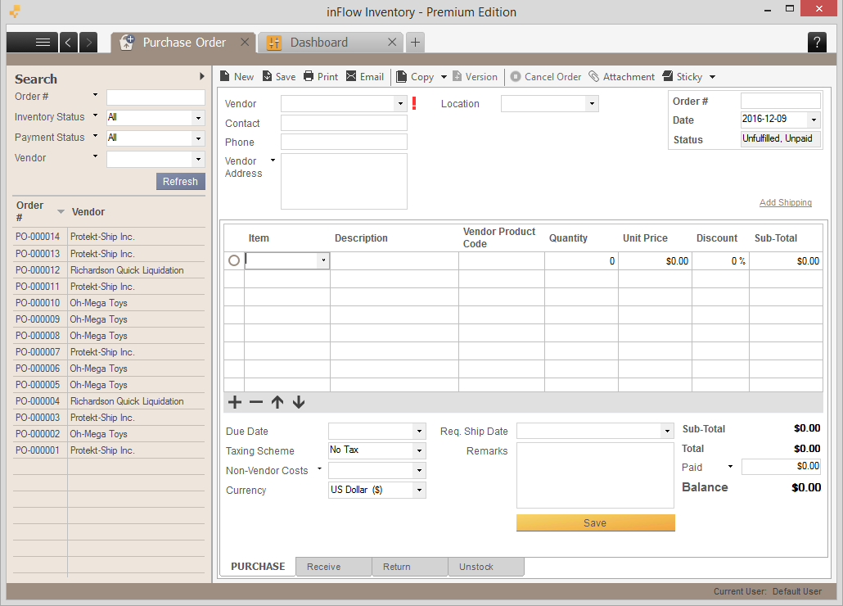Go back with the left arrow
843x606 pixels.
click(x=68, y=43)
